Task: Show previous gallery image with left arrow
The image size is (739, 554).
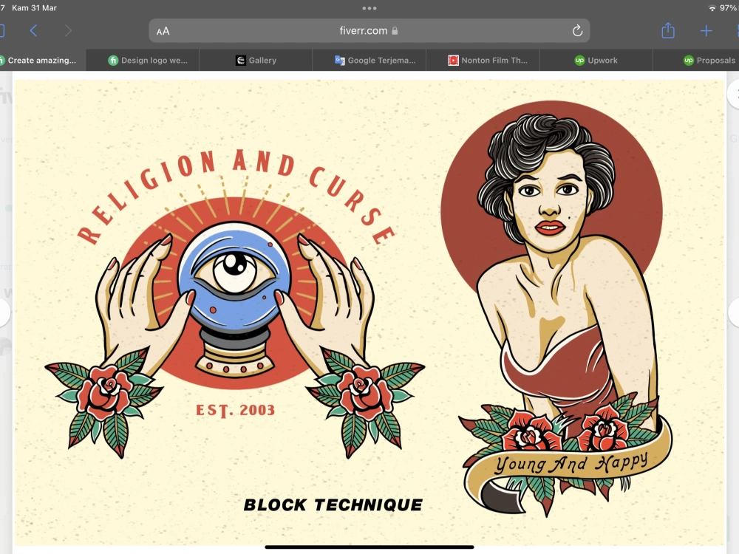Action: tap(4, 312)
